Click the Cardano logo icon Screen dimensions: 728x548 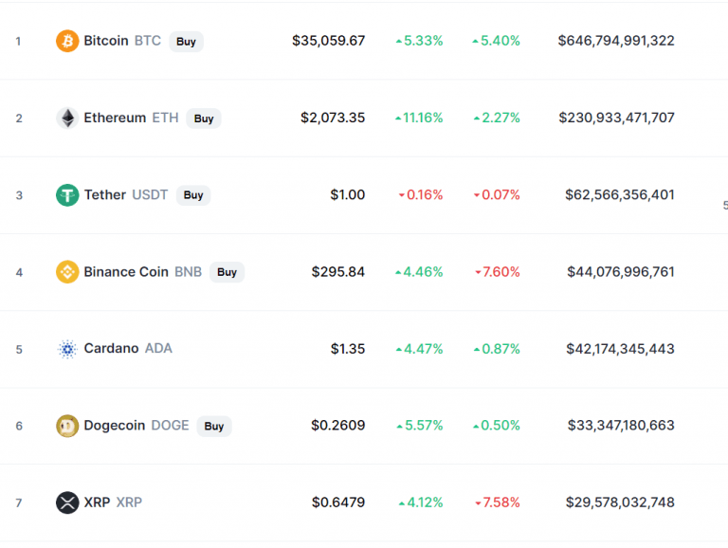click(x=67, y=349)
